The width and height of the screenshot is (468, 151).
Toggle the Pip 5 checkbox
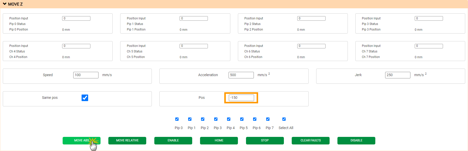click(242, 119)
